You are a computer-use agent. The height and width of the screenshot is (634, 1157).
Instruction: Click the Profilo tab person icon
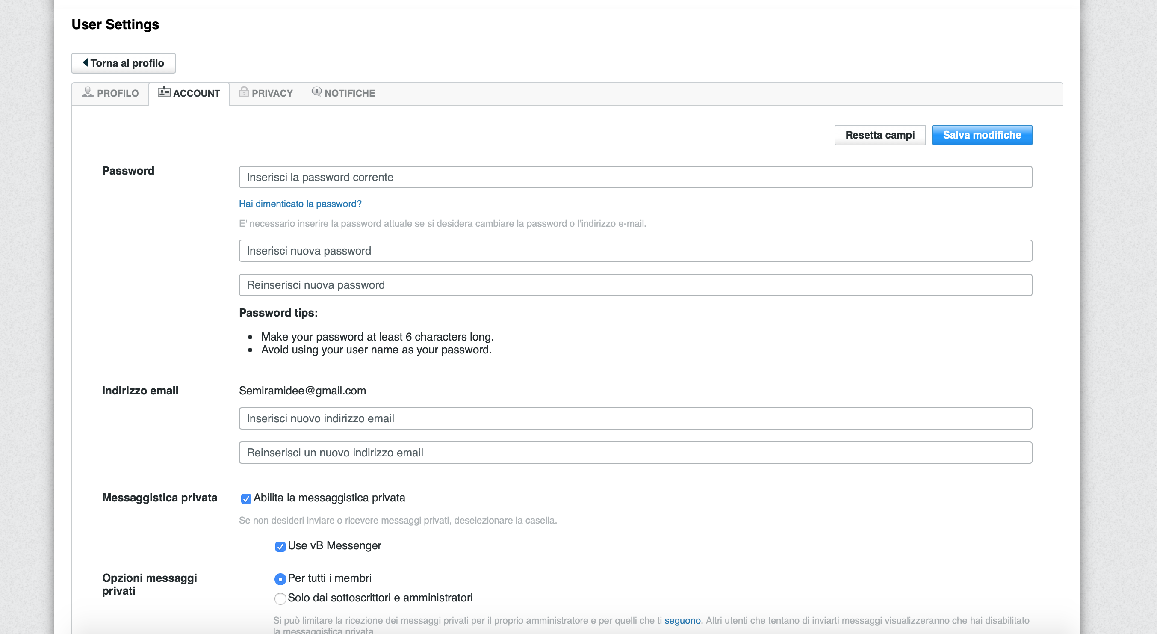[88, 92]
